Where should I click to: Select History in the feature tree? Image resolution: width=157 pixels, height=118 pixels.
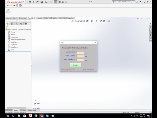[11, 32]
